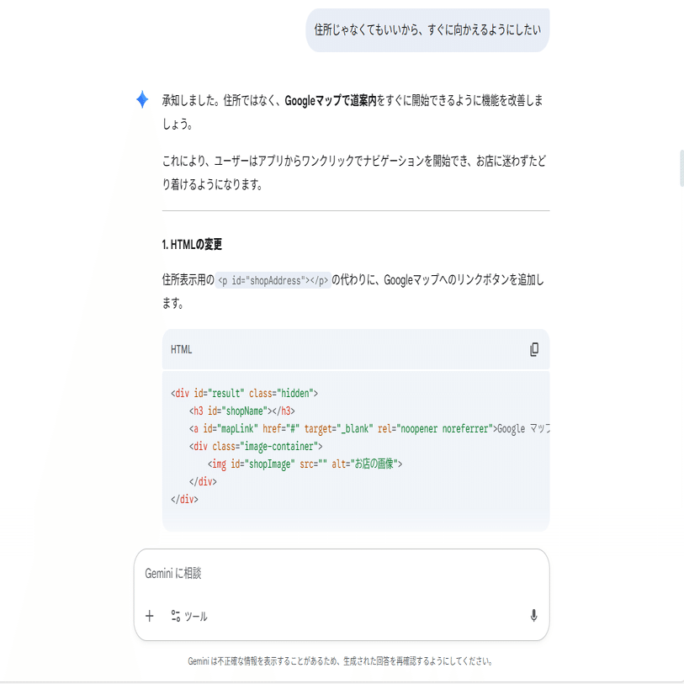The width and height of the screenshot is (684, 684).
Task: Click the paragraph starting 'これにより、ユーザーは'
Action: (x=354, y=172)
